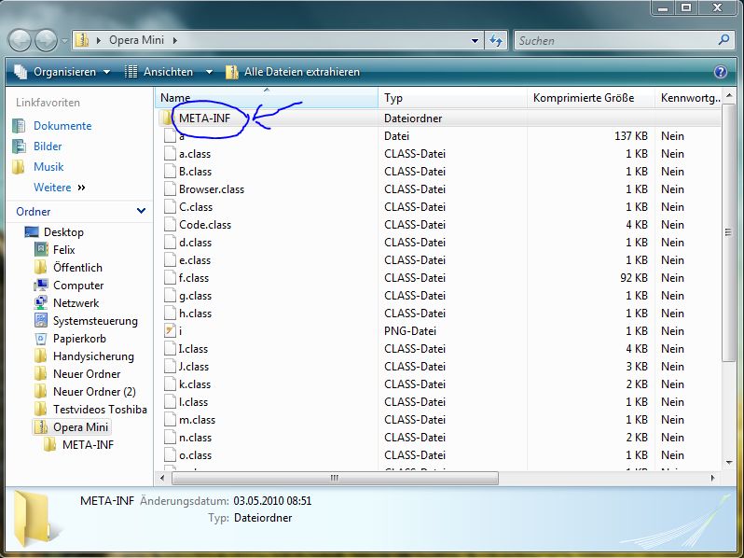Select the n.class file name
The height and width of the screenshot is (558, 744).
point(195,438)
